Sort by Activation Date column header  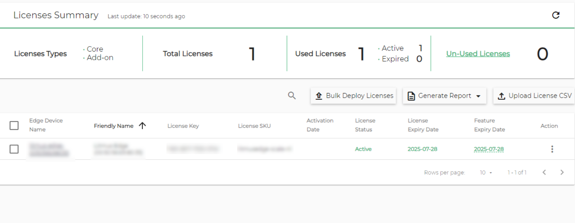(320, 125)
